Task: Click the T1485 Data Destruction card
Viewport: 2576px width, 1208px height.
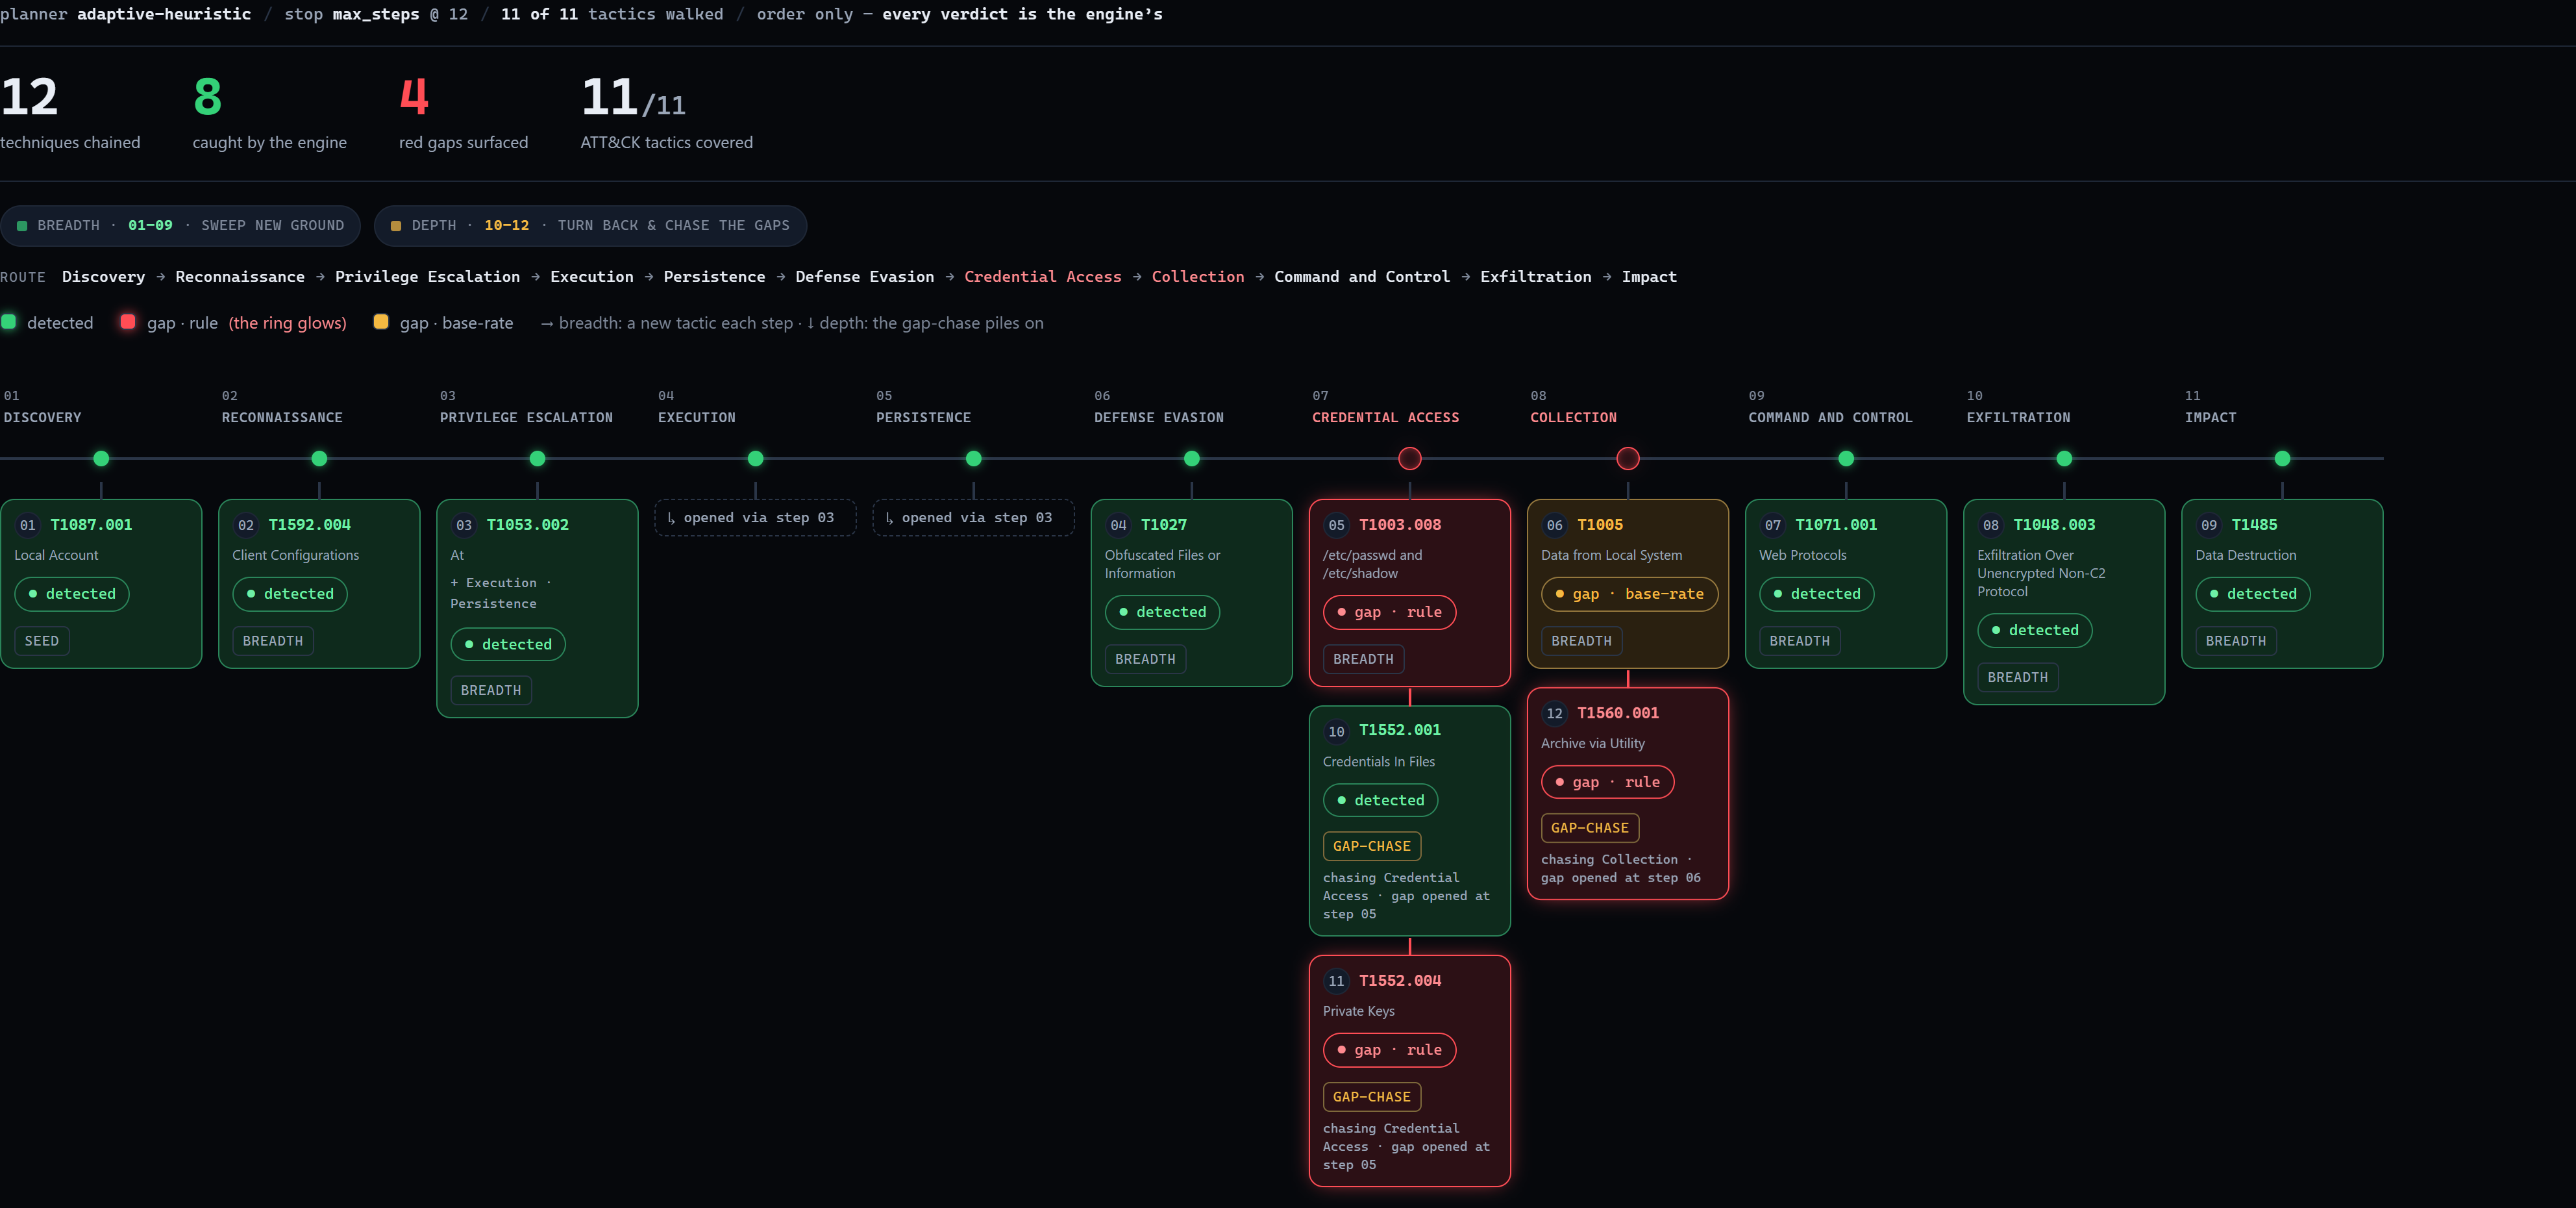Action: click(2282, 584)
